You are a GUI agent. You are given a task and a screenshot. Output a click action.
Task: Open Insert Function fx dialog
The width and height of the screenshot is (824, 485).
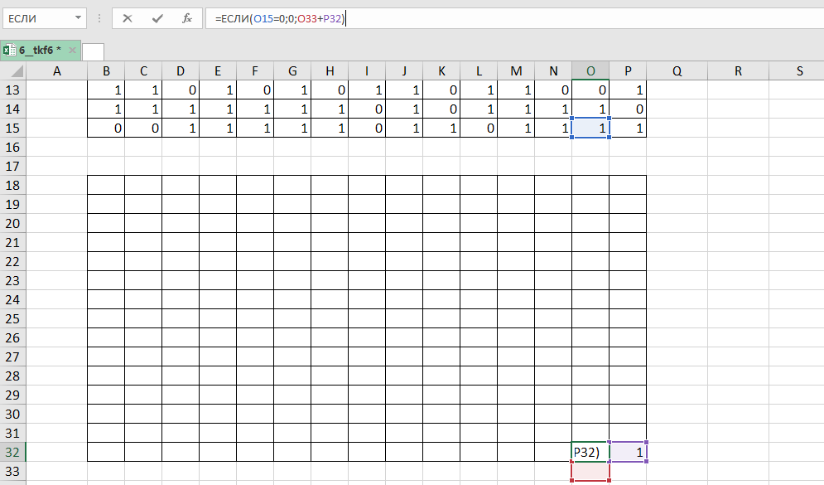point(187,17)
